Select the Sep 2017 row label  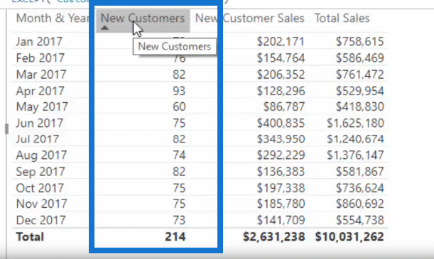(40, 172)
